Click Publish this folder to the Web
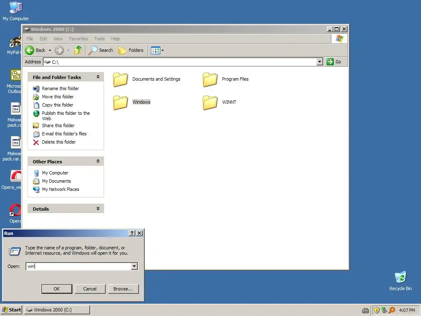Screen dimensions: 421x316 click(66, 116)
